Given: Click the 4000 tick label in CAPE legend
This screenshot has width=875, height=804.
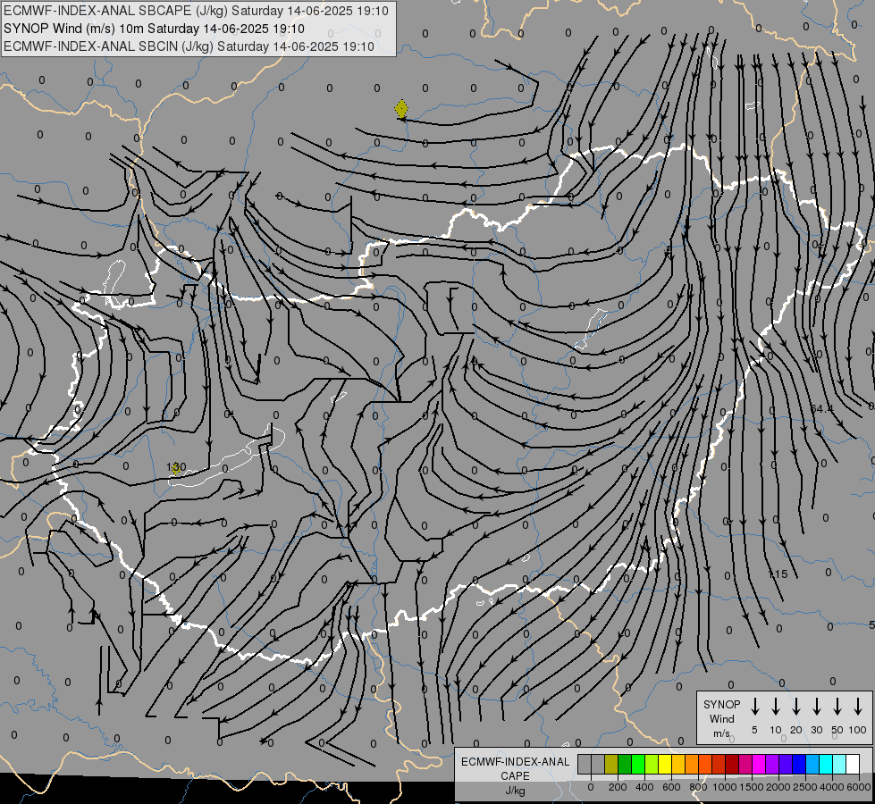Looking at the screenshot, I should point(832,787).
